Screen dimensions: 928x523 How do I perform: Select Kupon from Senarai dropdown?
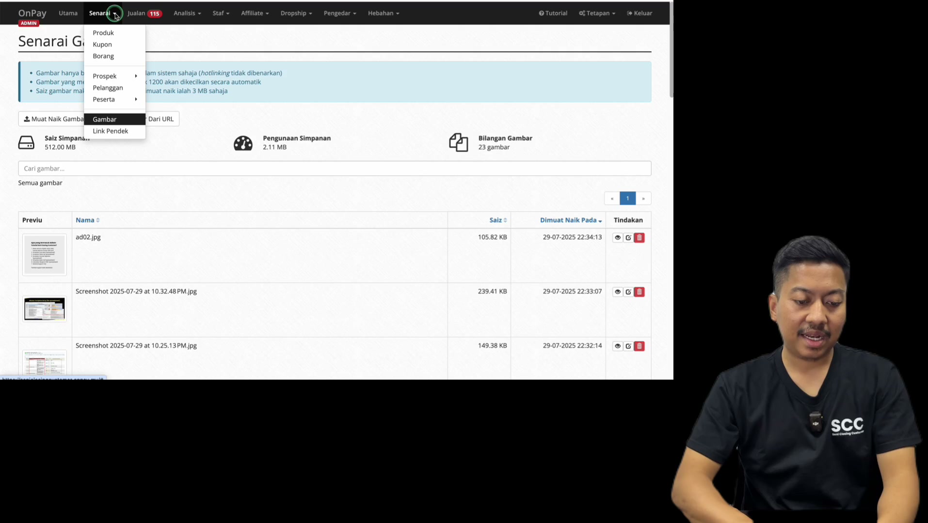(x=114, y=45)
